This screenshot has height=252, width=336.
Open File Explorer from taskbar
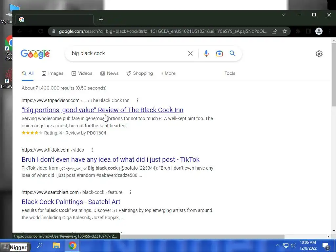pos(56,245)
